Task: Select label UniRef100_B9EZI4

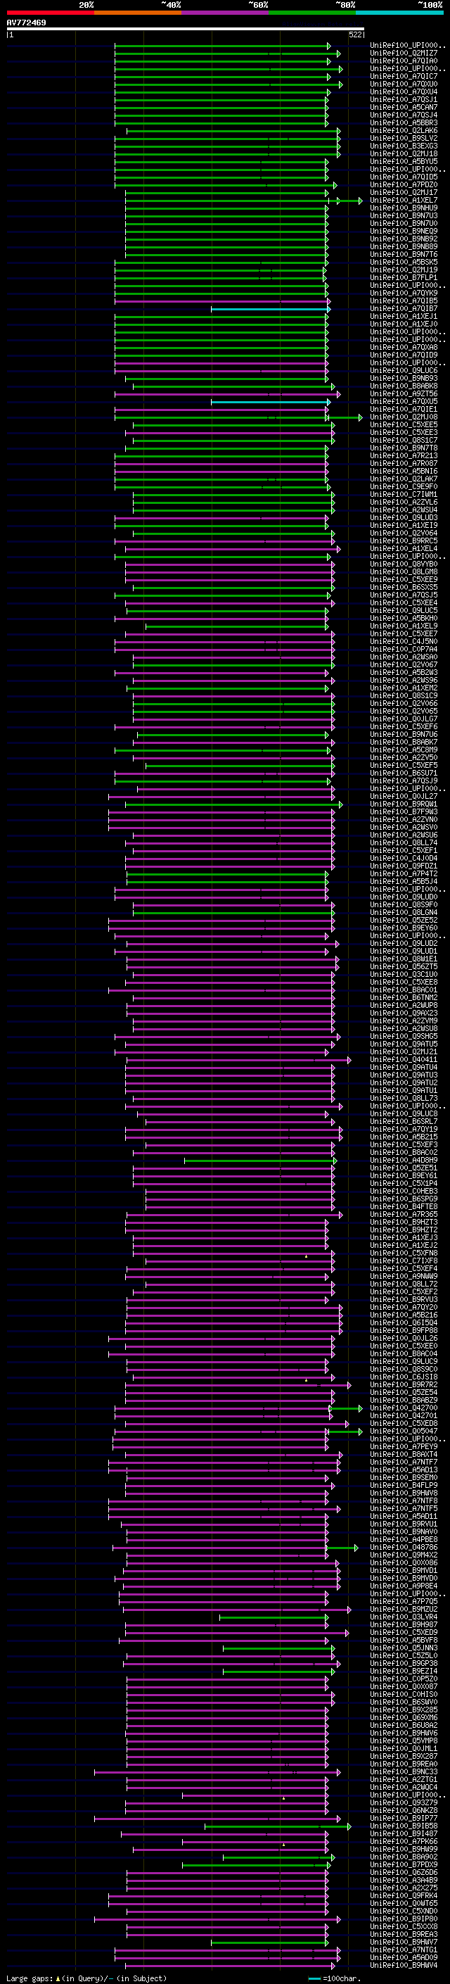Action: tap(403, 1671)
